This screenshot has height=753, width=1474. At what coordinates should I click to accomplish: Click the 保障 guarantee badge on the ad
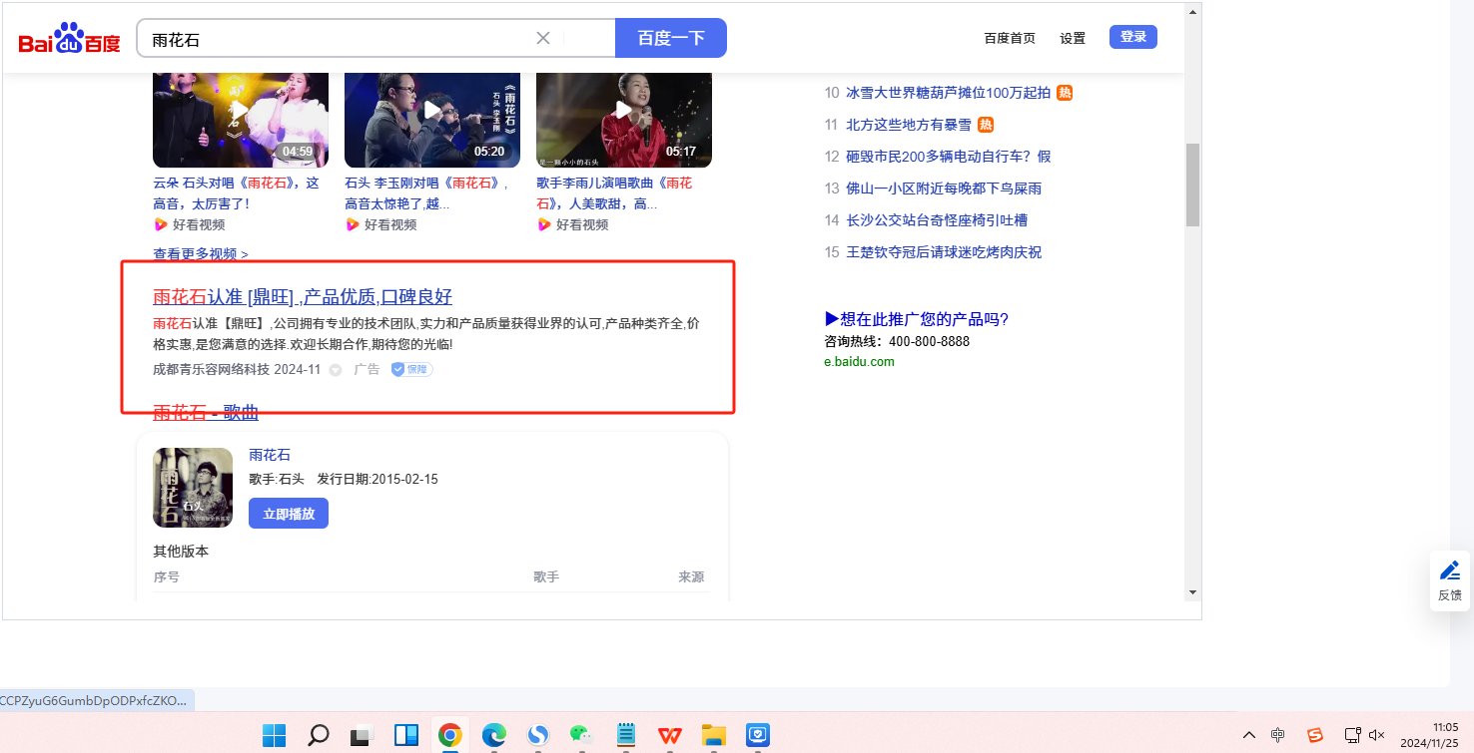[x=411, y=369]
